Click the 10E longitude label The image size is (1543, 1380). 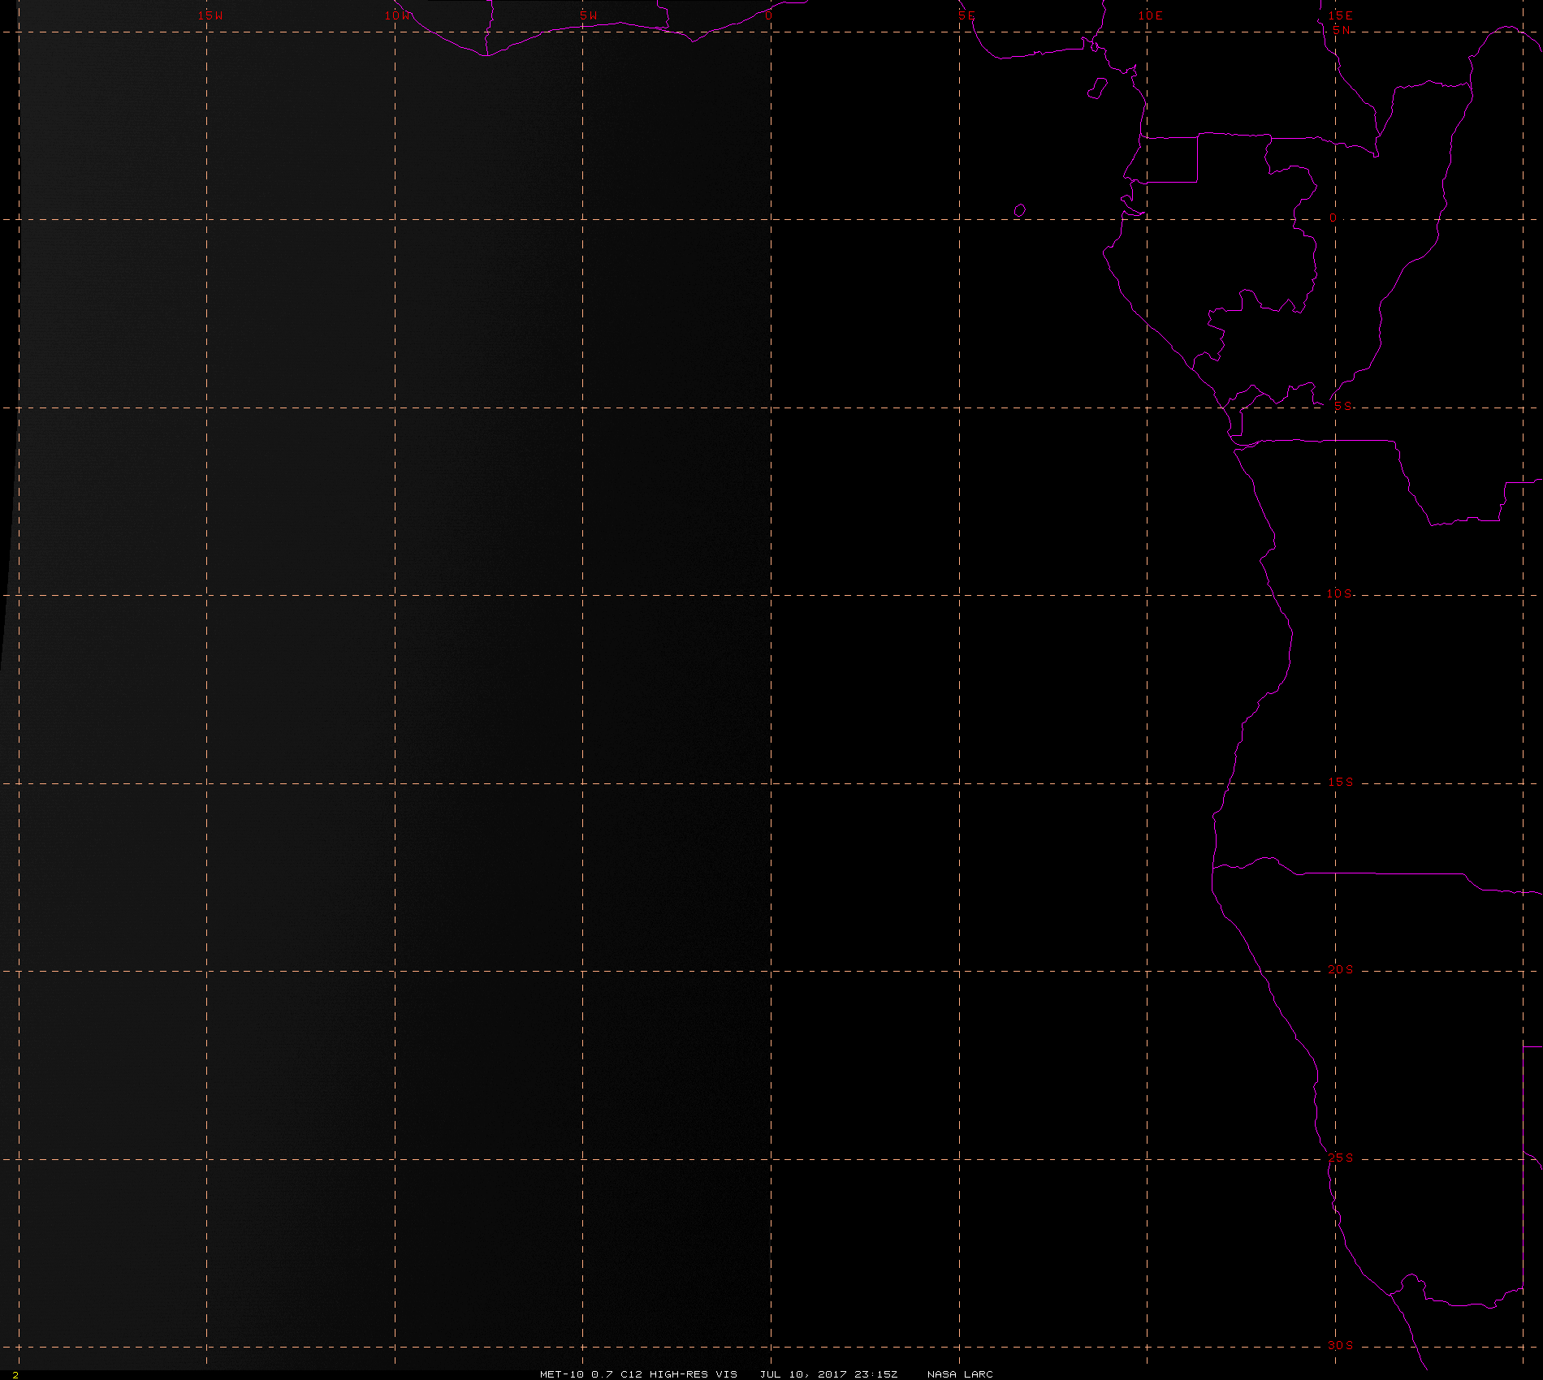1151,15
